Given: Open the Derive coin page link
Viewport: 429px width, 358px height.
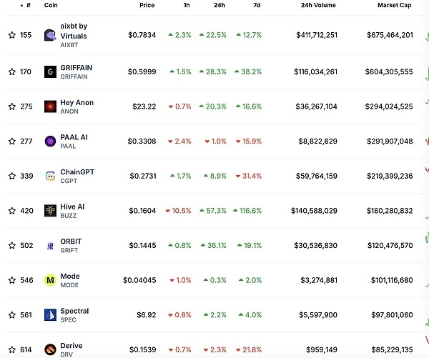Looking at the screenshot, I should point(71,346).
